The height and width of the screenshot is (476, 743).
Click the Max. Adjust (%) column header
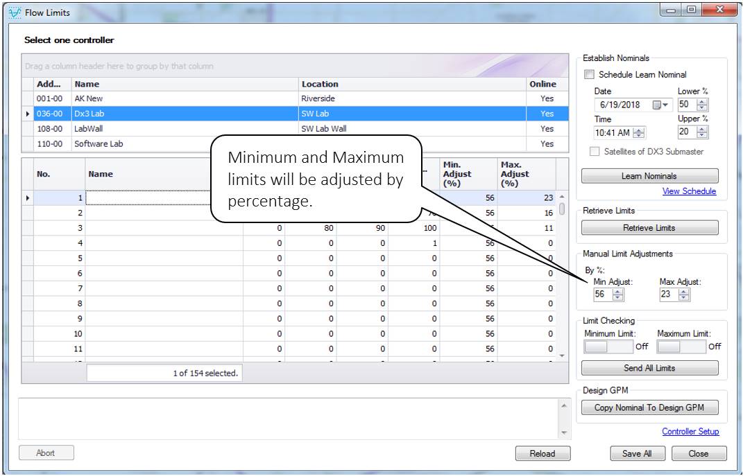[527, 174]
